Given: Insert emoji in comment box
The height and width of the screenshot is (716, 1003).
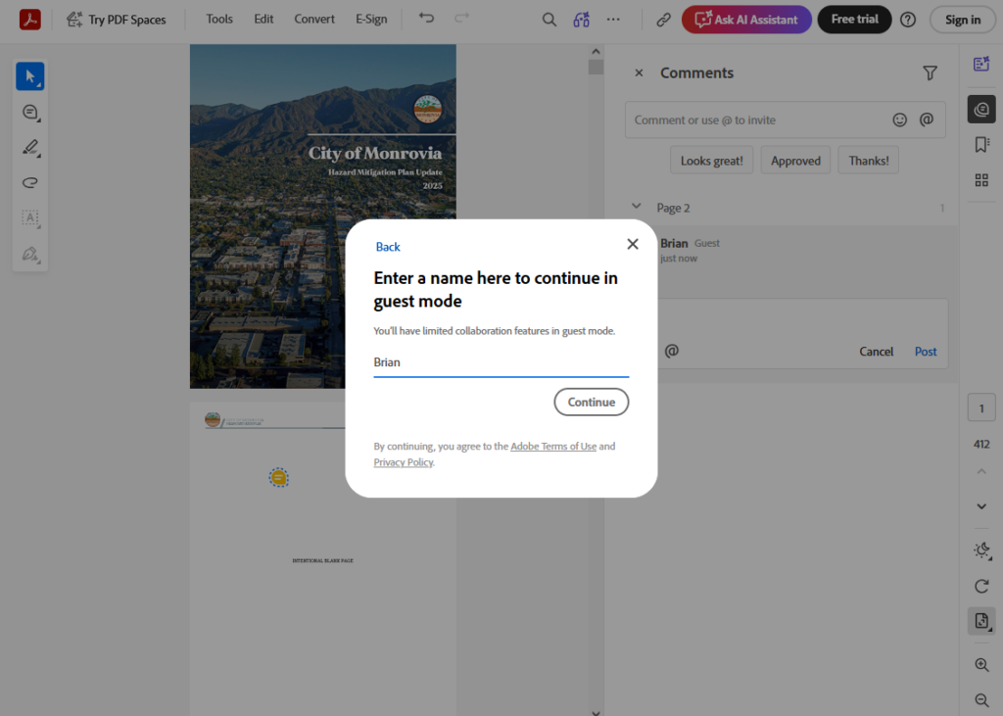Looking at the screenshot, I should (x=899, y=119).
